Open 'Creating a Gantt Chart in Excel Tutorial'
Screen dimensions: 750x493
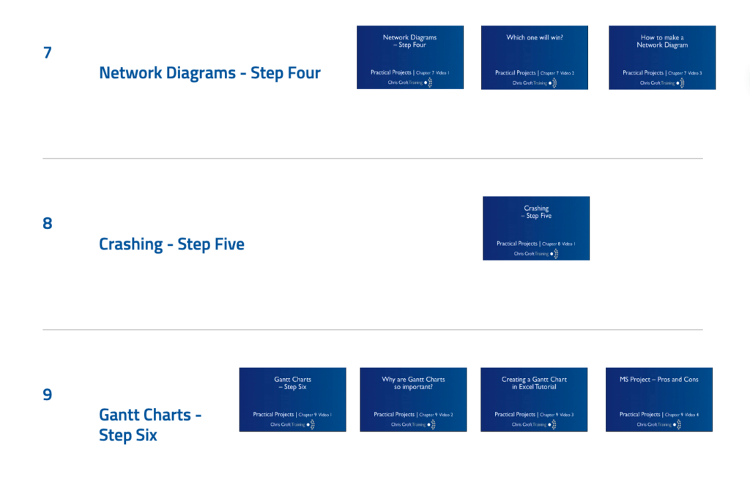533,399
